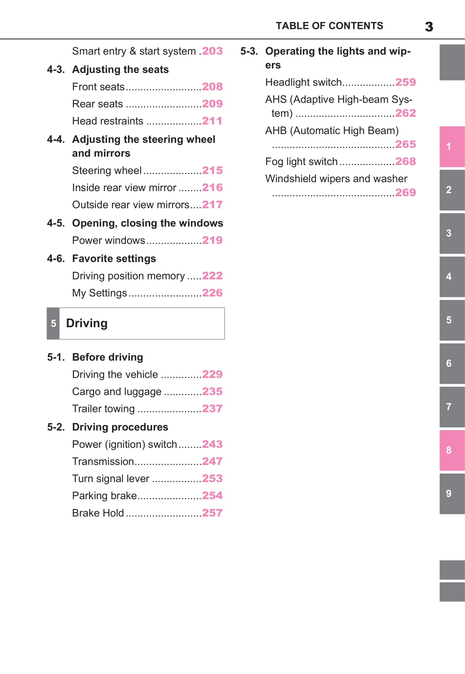Open section tab 9
This screenshot has width=465, height=674.
pos(452,494)
